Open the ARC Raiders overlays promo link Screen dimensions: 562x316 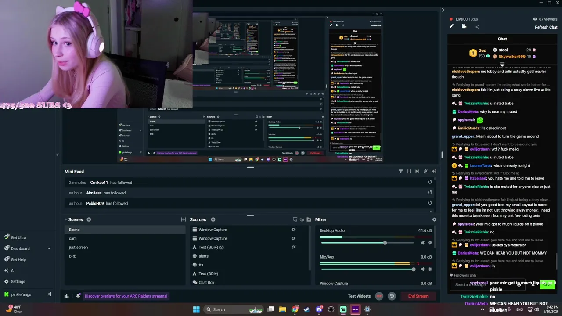(126, 296)
